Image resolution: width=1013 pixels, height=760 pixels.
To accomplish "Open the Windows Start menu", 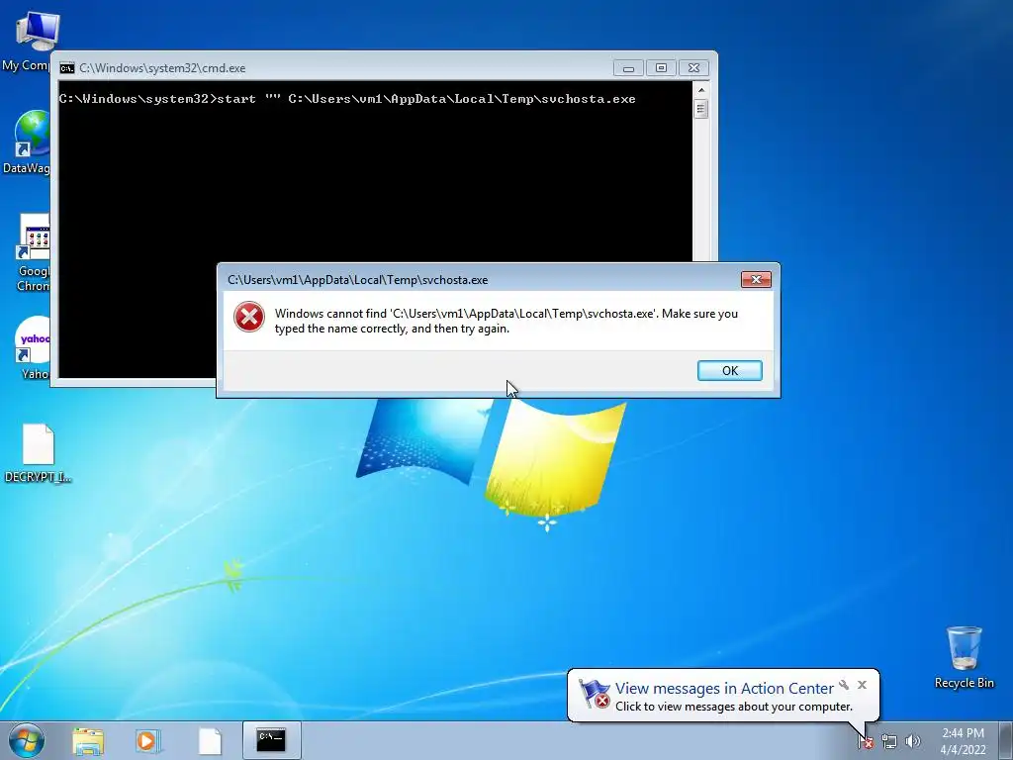I will [27, 740].
